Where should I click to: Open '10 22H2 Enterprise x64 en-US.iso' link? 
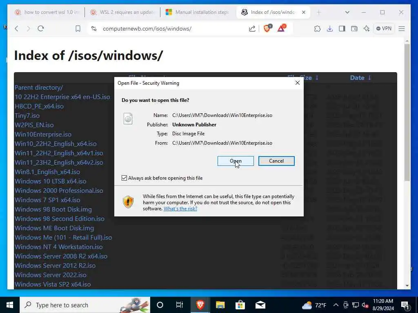click(x=62, y=97)
